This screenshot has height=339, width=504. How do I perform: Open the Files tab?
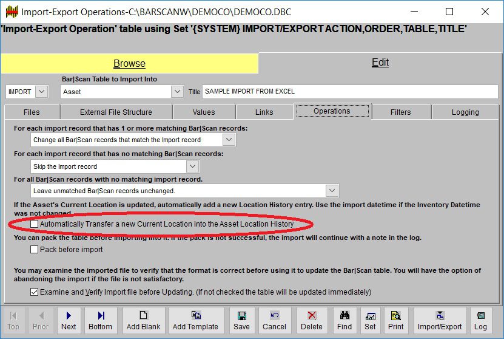coord(32,112)
